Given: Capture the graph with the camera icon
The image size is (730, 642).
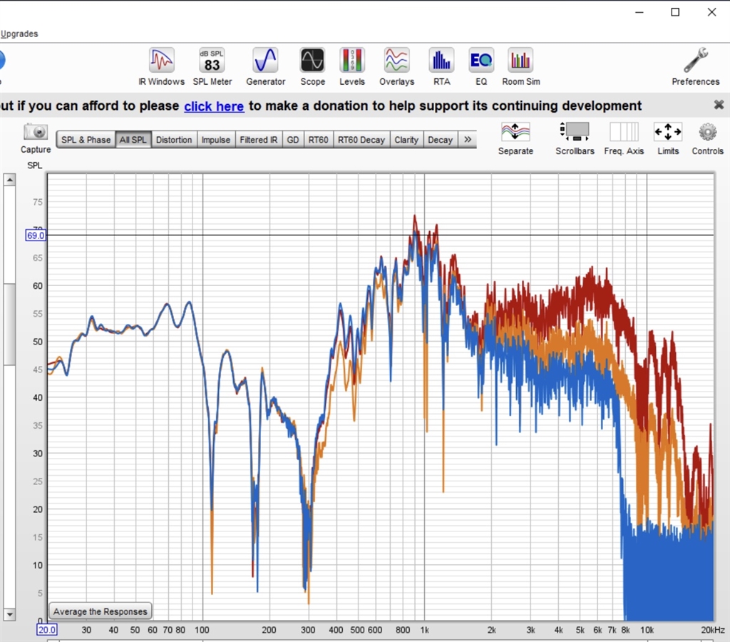Looking at the screenshot, I should 36,138.
